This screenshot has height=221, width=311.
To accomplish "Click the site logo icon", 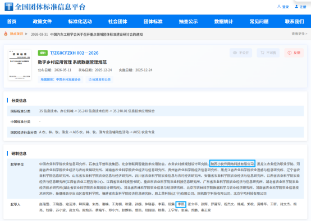I will tap(9, 7).
